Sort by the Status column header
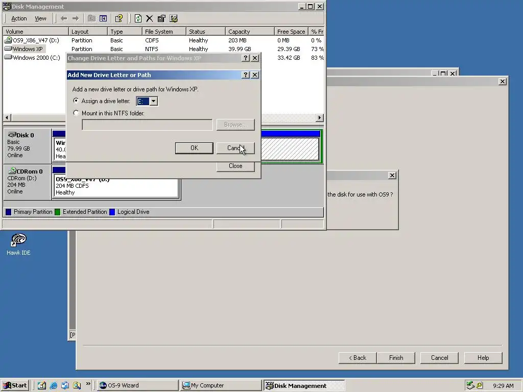523x392 pixels. click(x=206, y=31)
